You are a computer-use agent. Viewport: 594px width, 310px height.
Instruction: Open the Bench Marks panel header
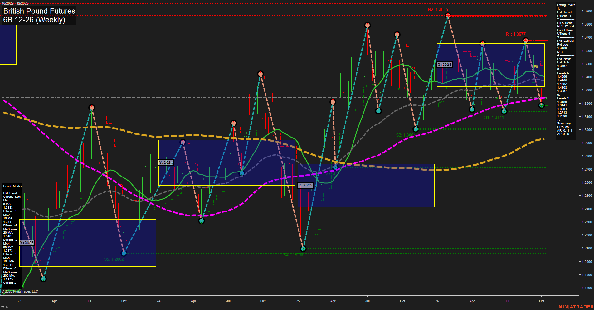click(12, 186)
